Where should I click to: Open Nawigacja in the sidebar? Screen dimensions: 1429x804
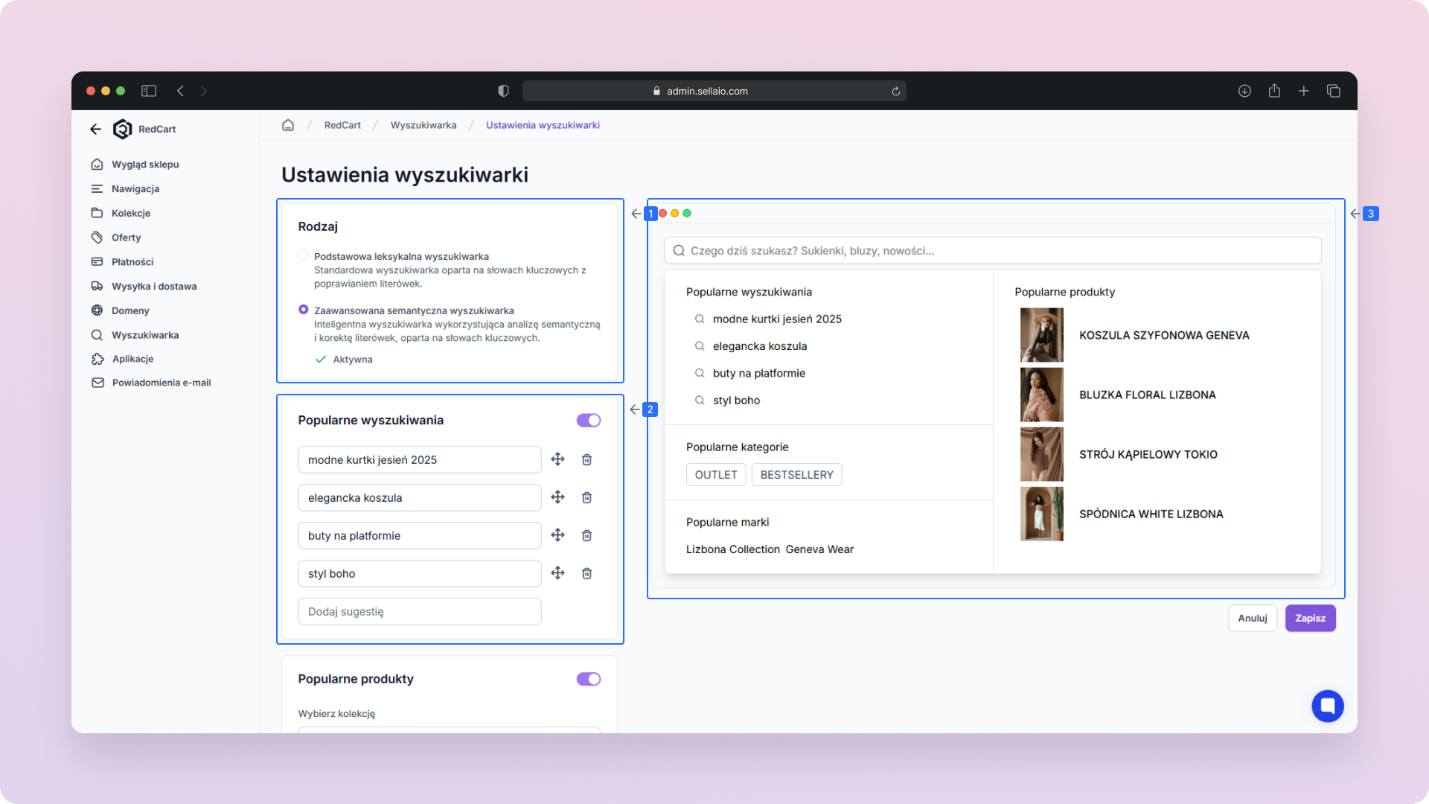(135, 189)
